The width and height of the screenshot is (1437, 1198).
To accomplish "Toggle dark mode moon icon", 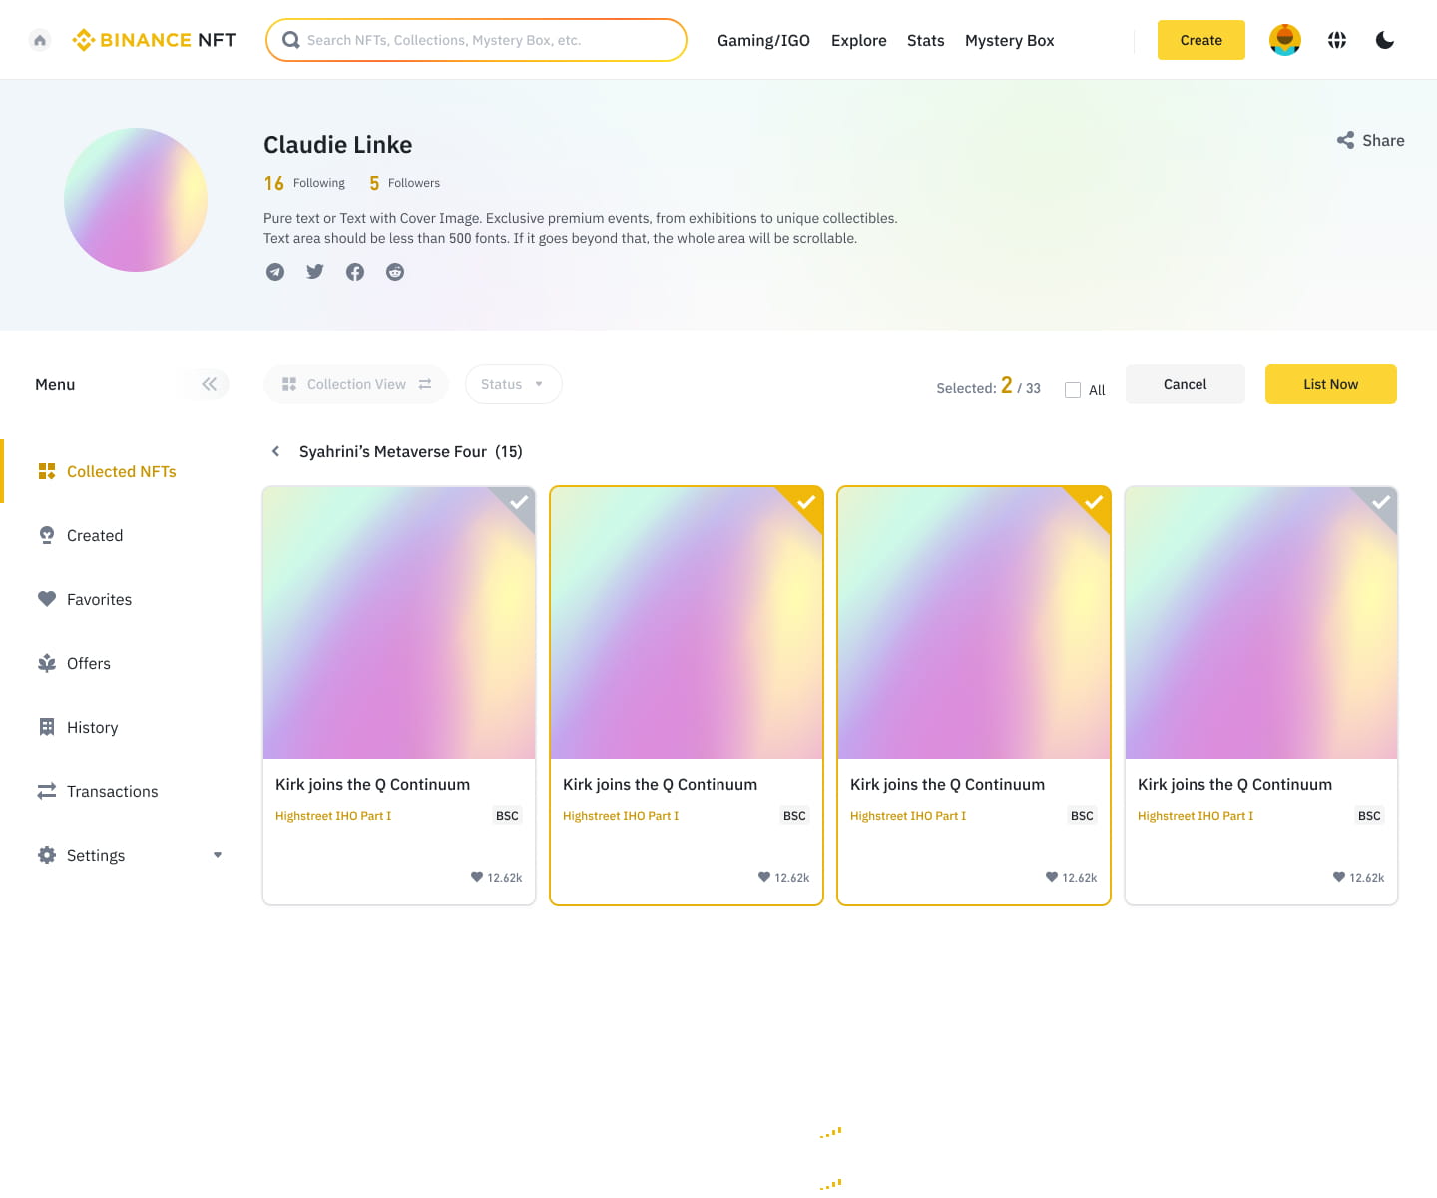I will [1385, 40].
